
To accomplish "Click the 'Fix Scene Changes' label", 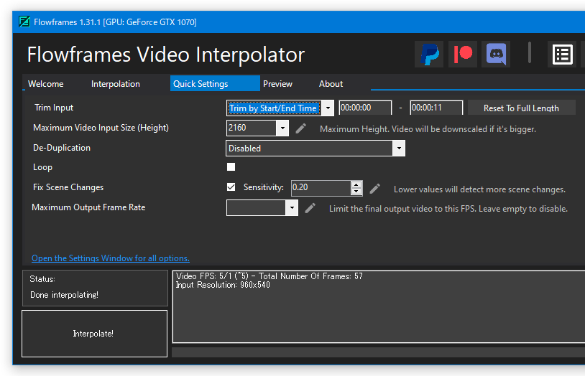I will (x=68, y=187).
